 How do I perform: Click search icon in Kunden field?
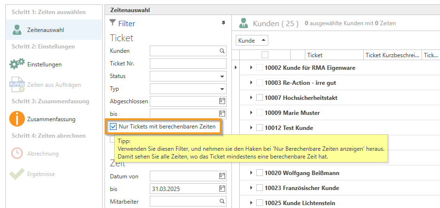222,51
